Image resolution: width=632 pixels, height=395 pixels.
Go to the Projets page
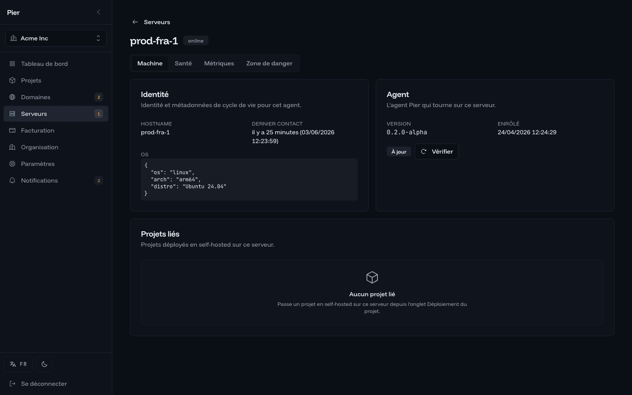(56, 80)
